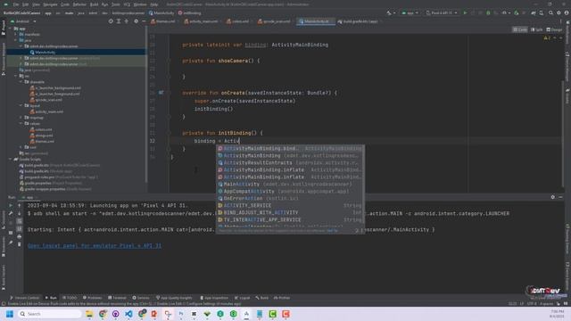Image resolution: width=571 pixels, height=321 pixels.
Task: Open Visual Studio Code from taskbar
Action: coord(128,314)
